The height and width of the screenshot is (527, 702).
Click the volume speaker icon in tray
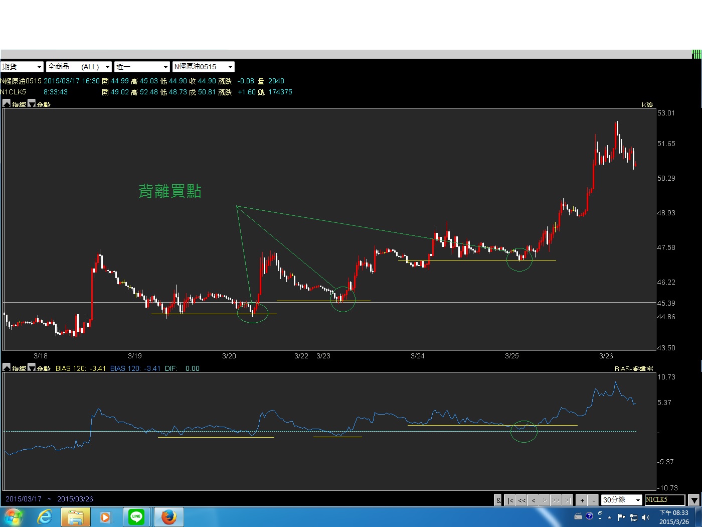point(646,517)
